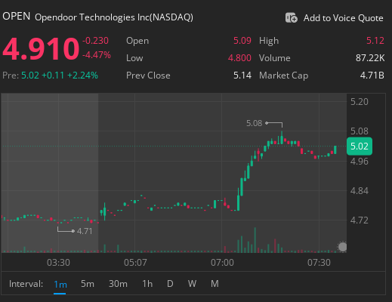Click the Add to Voice Quote icon
This screenshot has height=302, width=392.
pos(292,18)
